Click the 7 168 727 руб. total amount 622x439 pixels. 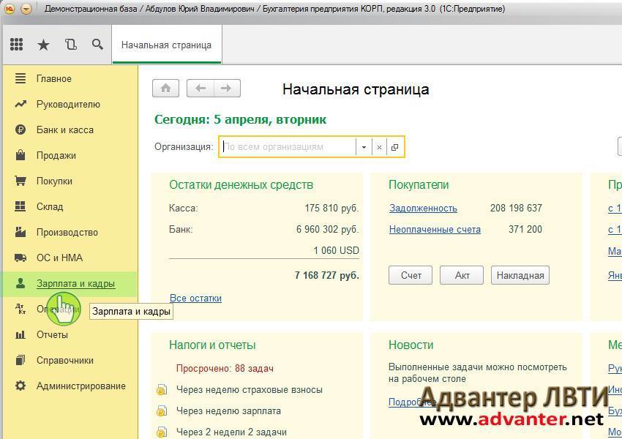(x=327, y=275)
